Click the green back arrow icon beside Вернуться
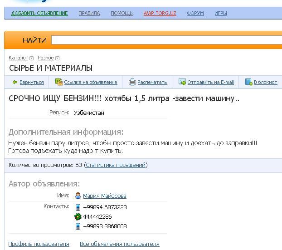Viewport: 282px width, 250px height. 15,82
